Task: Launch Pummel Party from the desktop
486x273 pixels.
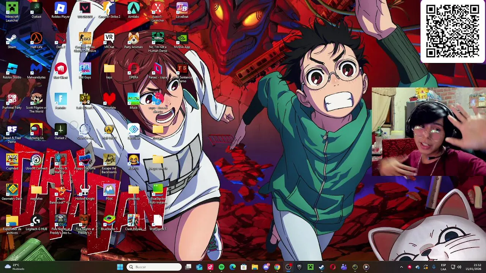Action: [x=12, y=102]
